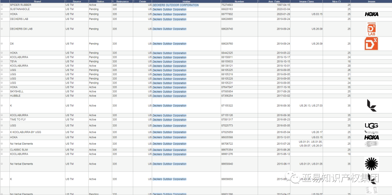Tick the SKYSHELL row checkbox
Image resolution: width=392 pixels, height=195 pixels.
click(x=2, y=92)
